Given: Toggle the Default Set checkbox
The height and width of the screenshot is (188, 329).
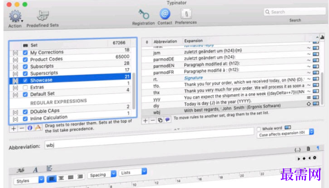Looking at the screenshot, I should point(25,94).
